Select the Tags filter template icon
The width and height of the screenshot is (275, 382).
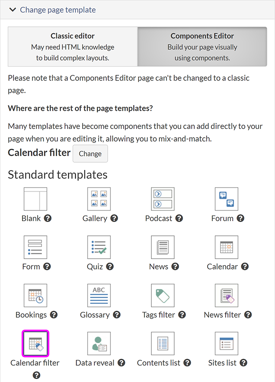(163, 295)
